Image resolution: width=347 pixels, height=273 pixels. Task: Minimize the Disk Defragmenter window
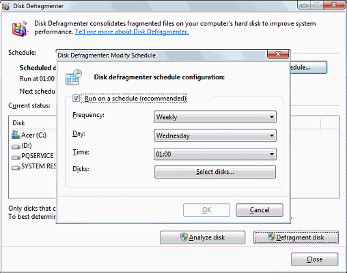pyautogui.click(x=305, y=5)
